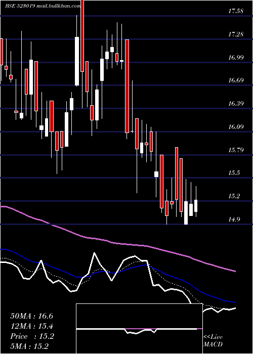253x354 pixels.
Task: Click the 16.09 price axis label
Action: coord(236,127)
